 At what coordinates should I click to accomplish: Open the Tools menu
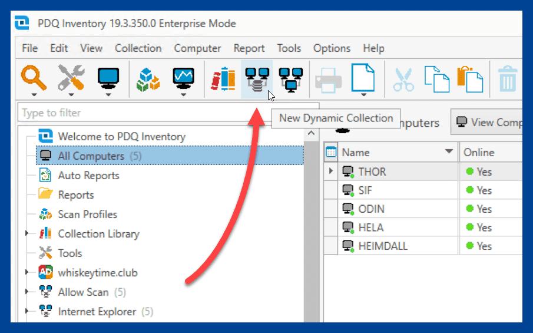point(289,48)
